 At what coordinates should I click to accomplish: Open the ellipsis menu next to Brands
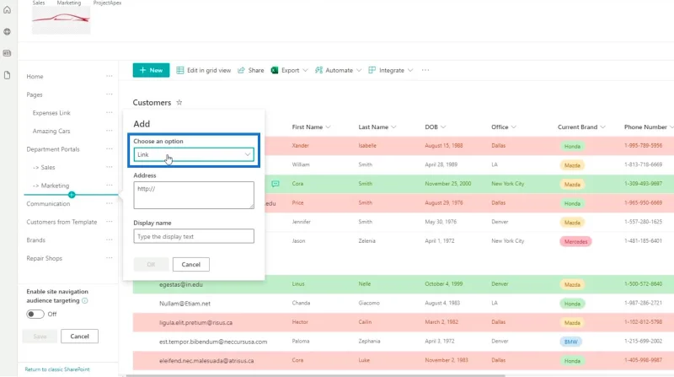click(x=110, y=240)
